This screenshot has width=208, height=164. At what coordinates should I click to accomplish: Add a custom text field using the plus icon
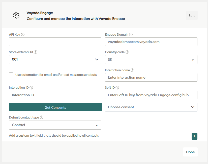[x=194, y=136]
